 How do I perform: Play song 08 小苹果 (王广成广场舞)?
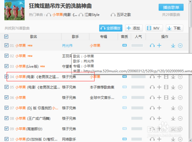coord(152,118)
